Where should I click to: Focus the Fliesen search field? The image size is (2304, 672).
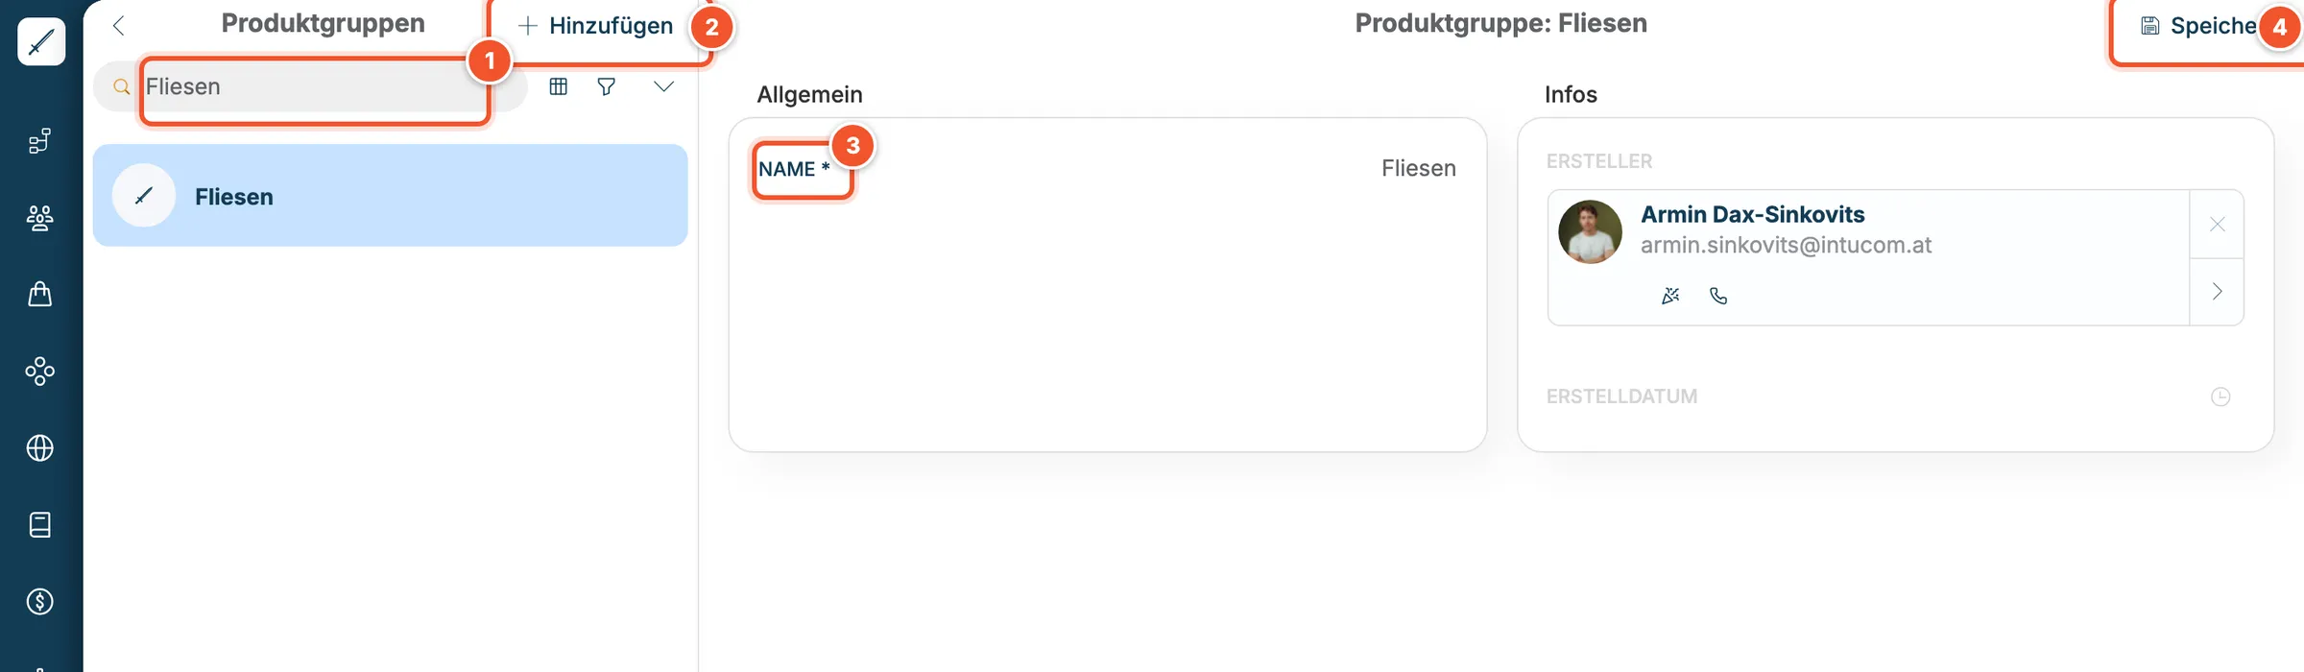point(317,86)
